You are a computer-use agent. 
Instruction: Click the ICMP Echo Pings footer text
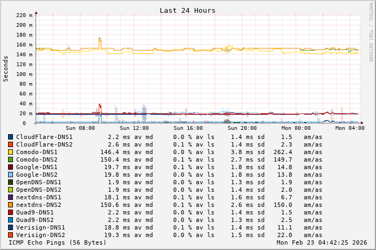point(58,243)
